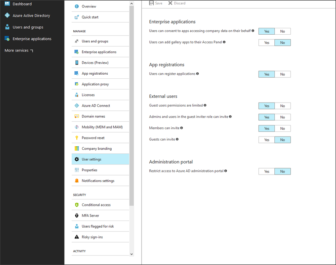Click the Dashboard icon in left sidebar

7,4
